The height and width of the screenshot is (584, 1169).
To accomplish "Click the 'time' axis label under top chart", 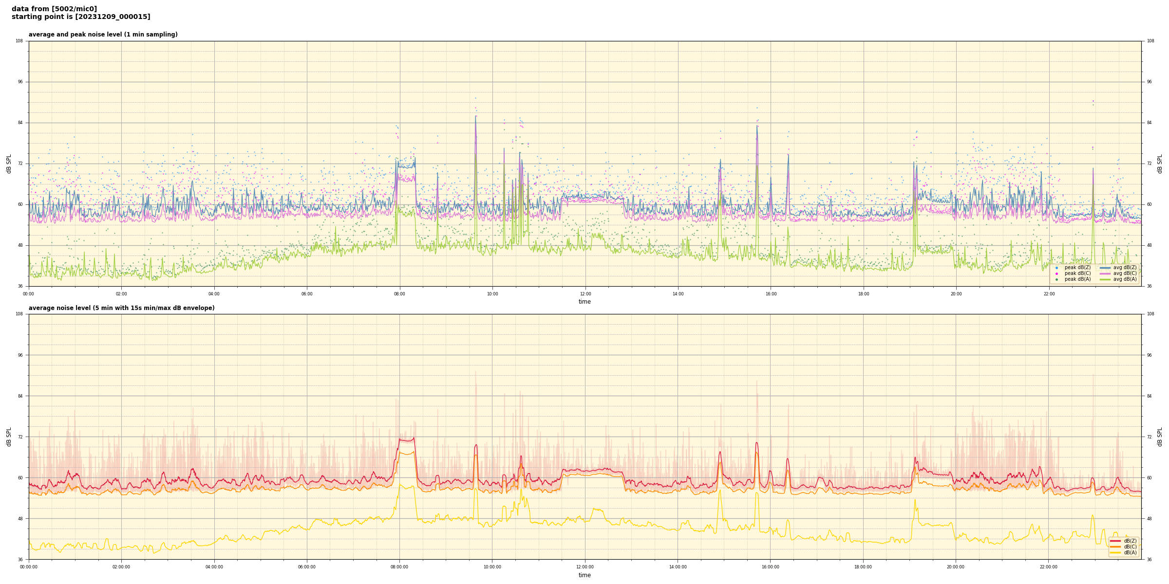I will coord(584,302).
